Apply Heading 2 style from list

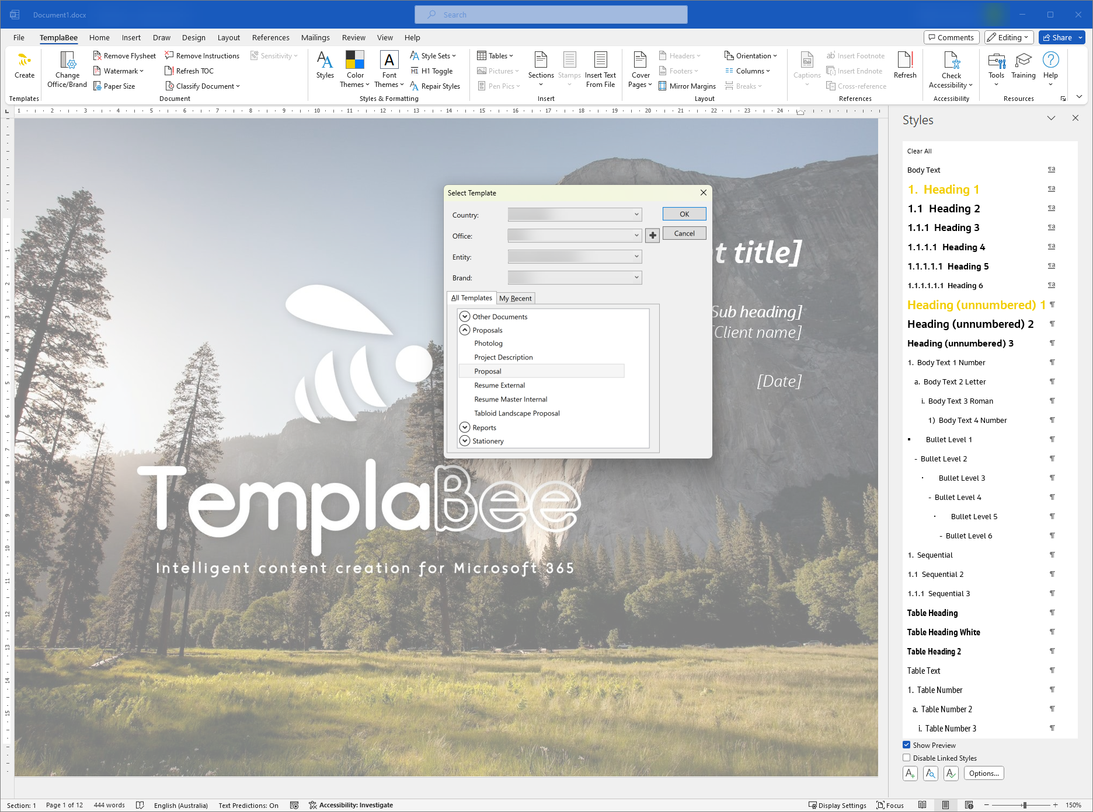pos(944,208)
